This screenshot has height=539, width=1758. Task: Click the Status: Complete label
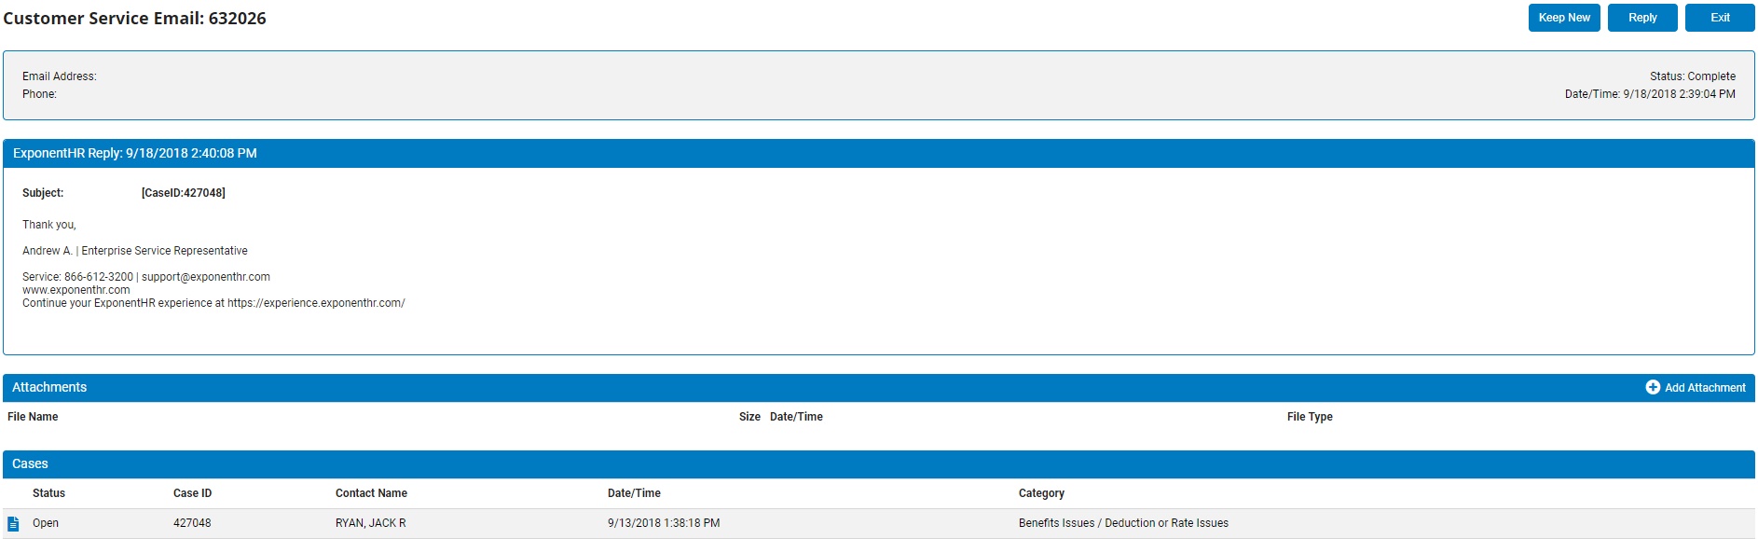pyautogui.click(x=1693, y=76)
